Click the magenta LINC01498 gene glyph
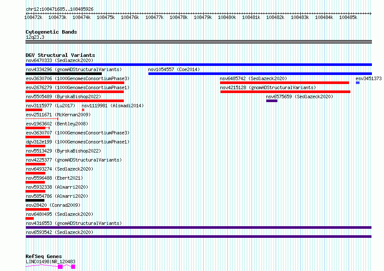The image size is (384, 271). point(50,267)
